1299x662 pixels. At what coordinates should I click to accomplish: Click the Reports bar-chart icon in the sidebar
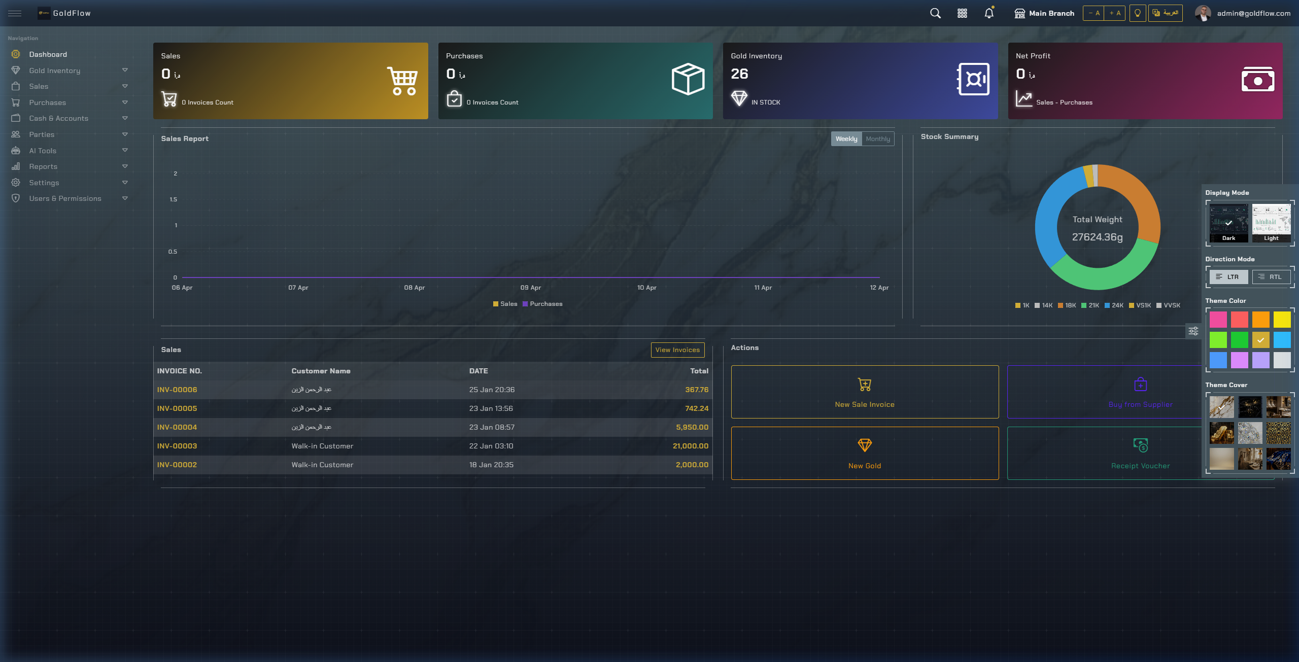[16, 166]
